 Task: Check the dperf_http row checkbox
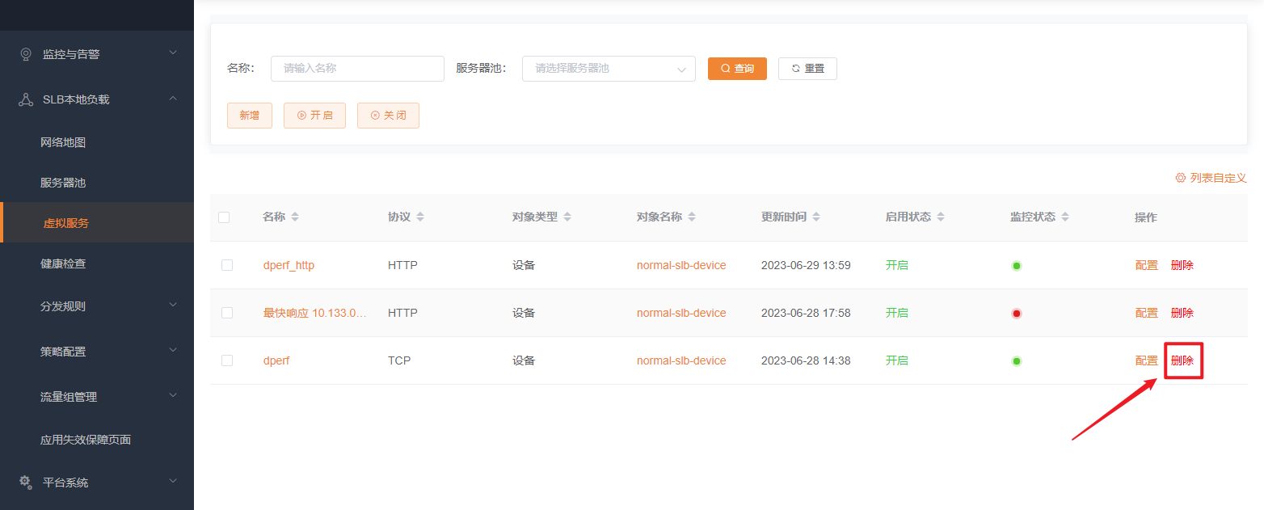tap(227, 265)
